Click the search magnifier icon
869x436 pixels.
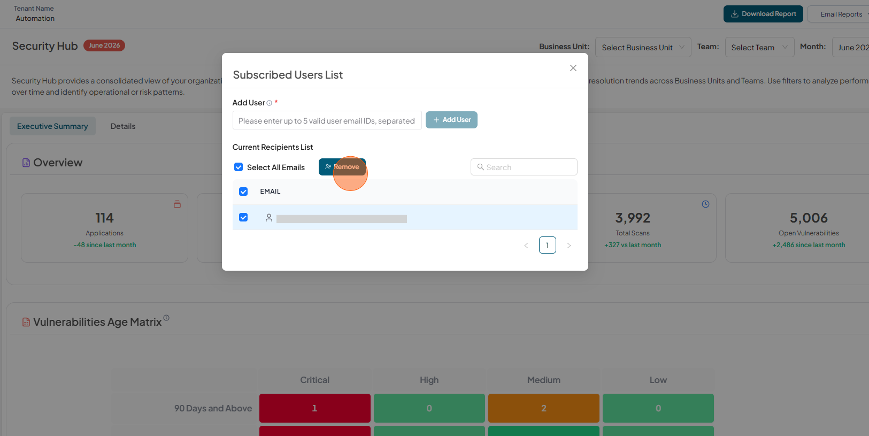(x=480, y=167)
